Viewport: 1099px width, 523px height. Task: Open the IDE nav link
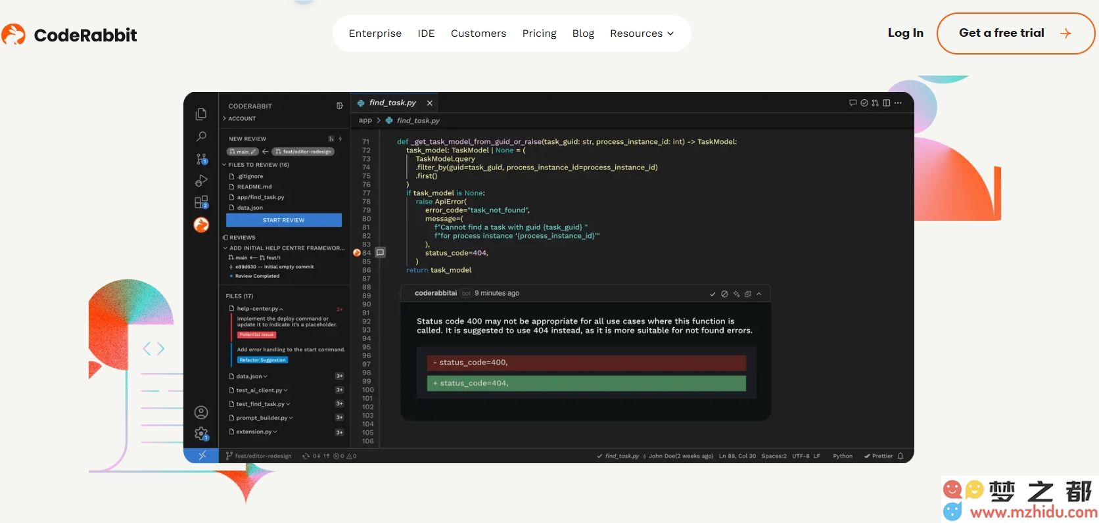coord(426,34)
